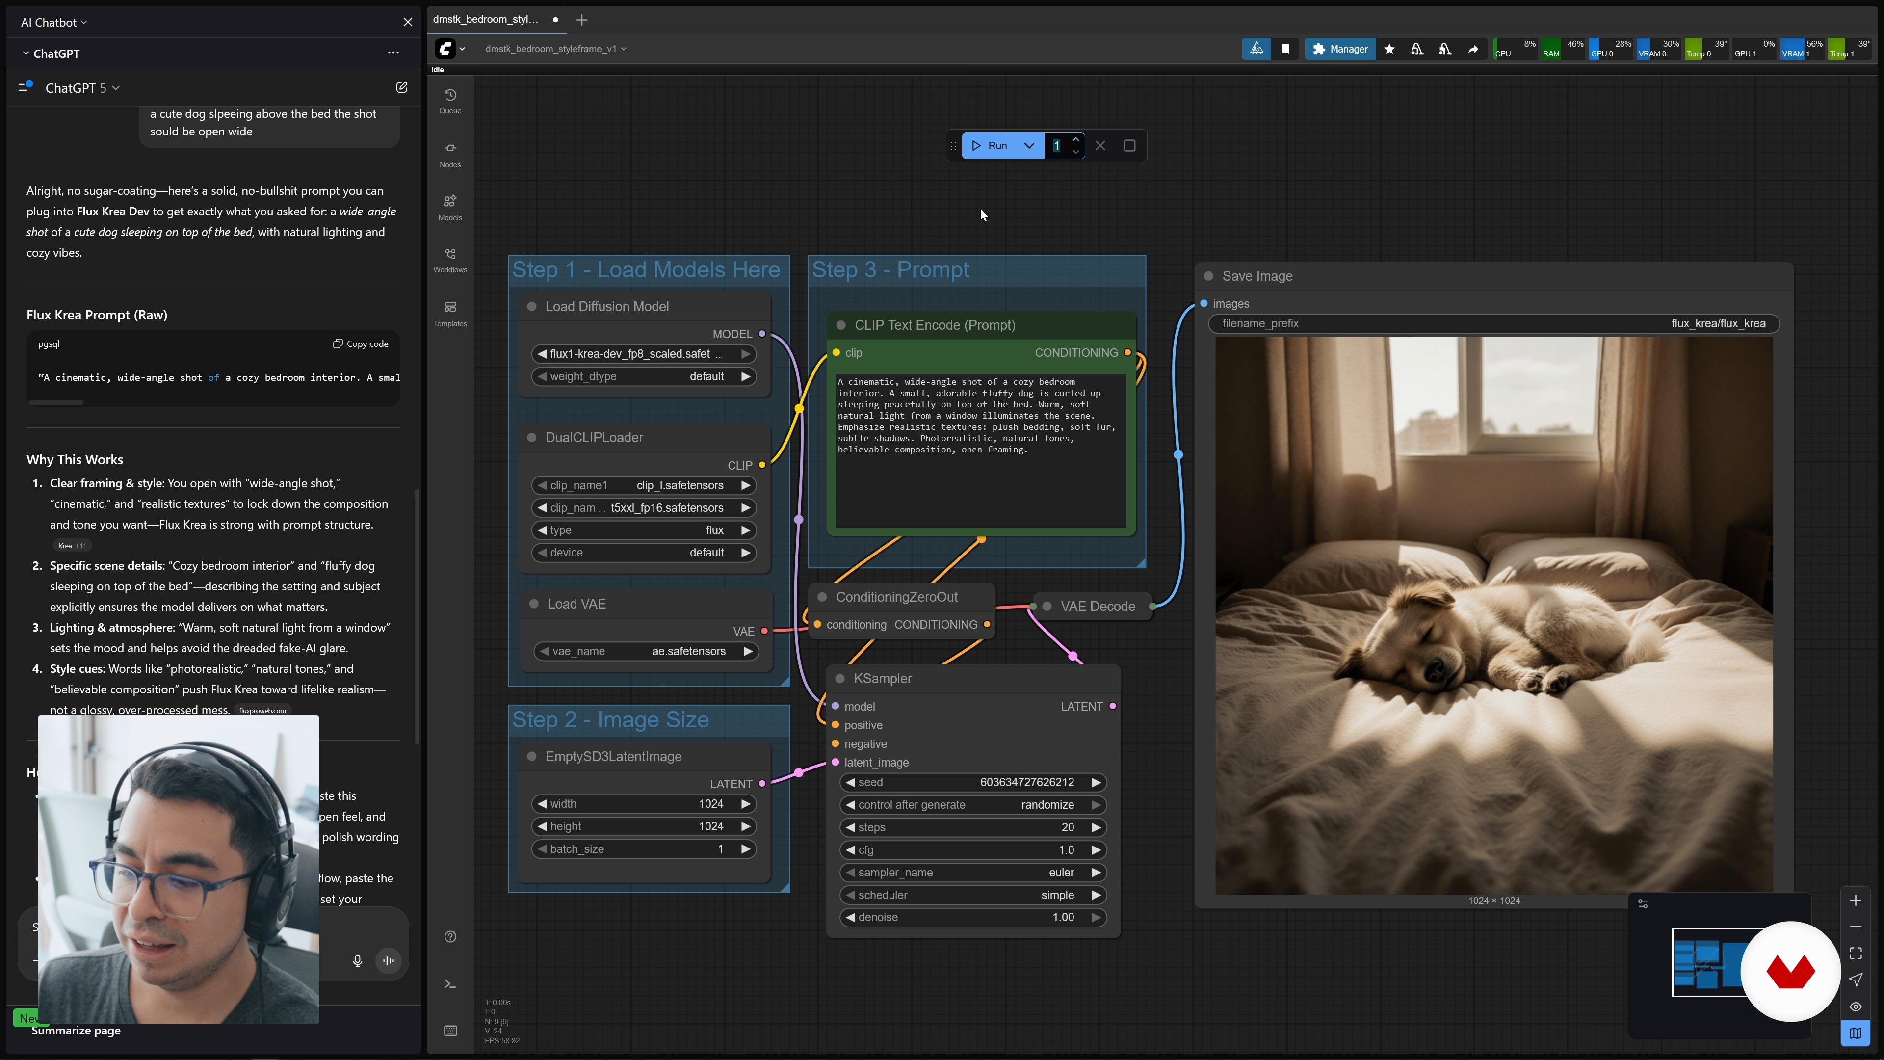Open ChatGPT panel three-dots menu

(x=393, y=53)
